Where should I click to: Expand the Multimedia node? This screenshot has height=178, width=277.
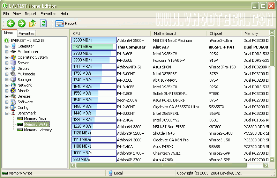point(7,74)
